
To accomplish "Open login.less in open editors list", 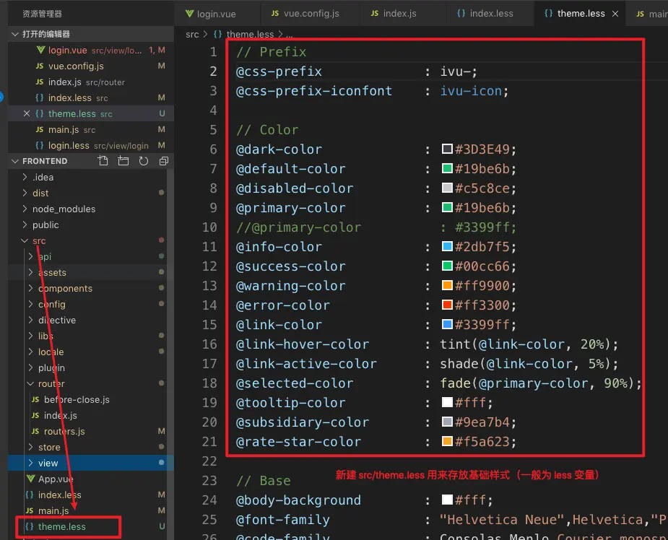I will pos(91,145).
